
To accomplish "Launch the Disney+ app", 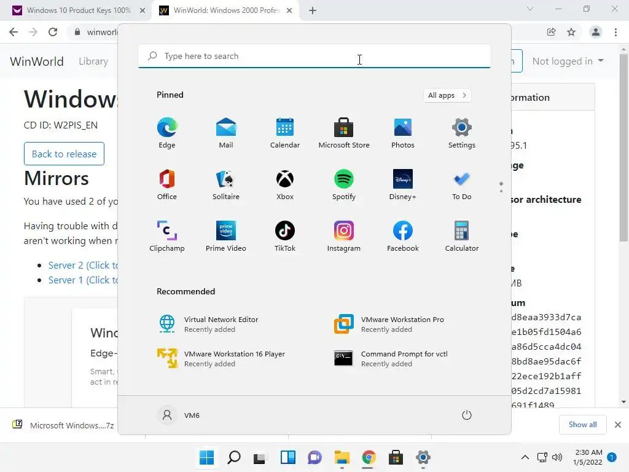I will tap(403, 184).
